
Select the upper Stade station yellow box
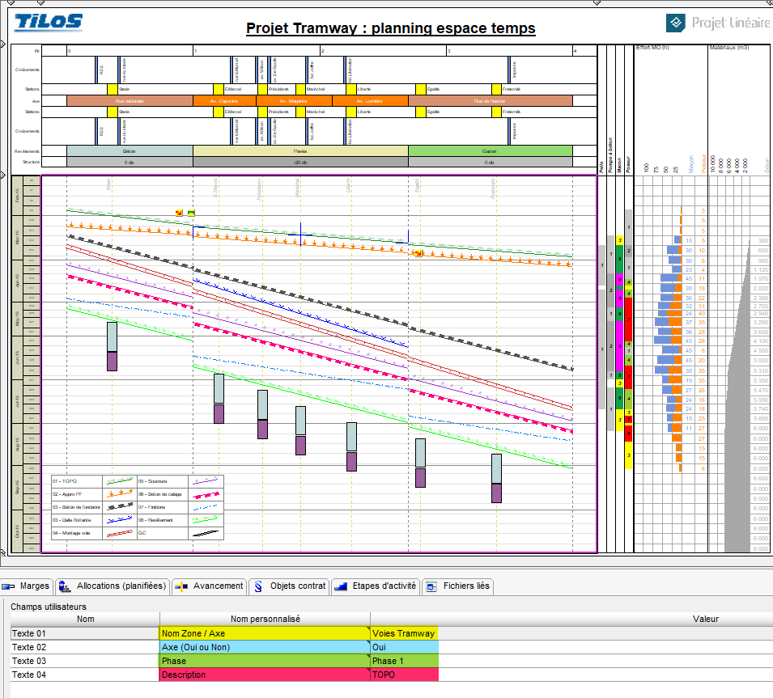(112, 89)
